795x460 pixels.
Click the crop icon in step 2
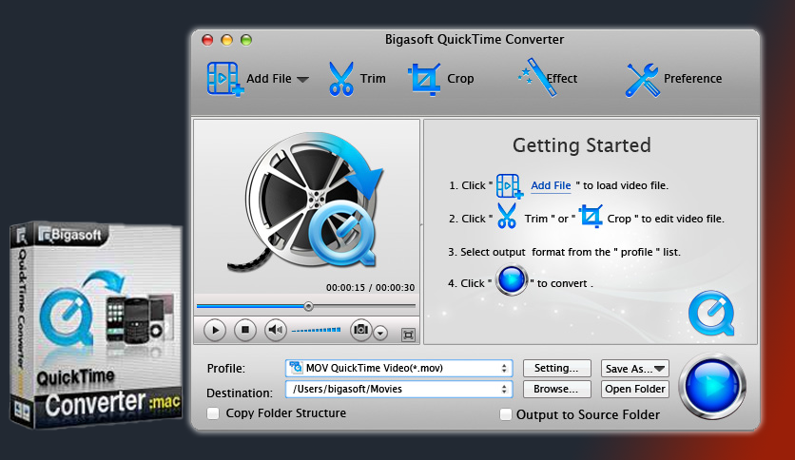[x=591, y=217]
